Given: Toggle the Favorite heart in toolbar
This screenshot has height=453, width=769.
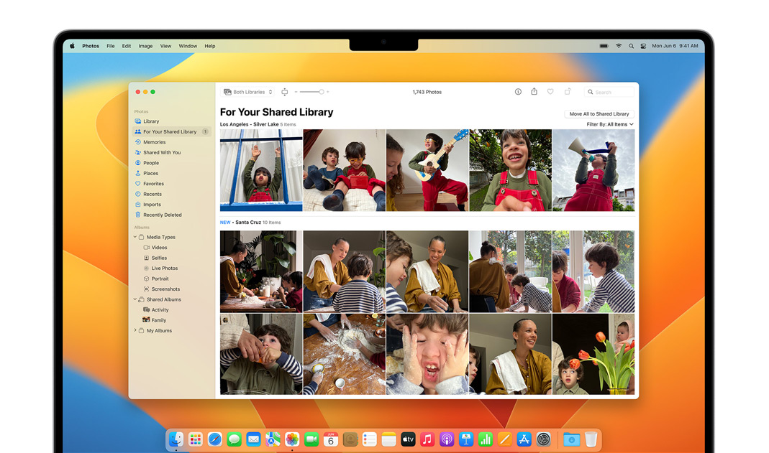Looking at the screenshot, I should click(550, 92).
